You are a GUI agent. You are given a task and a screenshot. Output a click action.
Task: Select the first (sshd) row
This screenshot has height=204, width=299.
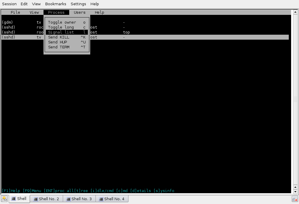145,27
